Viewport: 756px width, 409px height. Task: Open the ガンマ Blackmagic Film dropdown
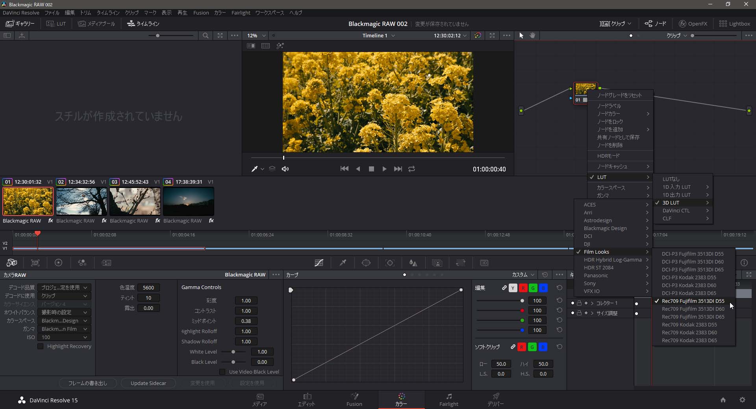pyautogui.click(x=65, y=329)
